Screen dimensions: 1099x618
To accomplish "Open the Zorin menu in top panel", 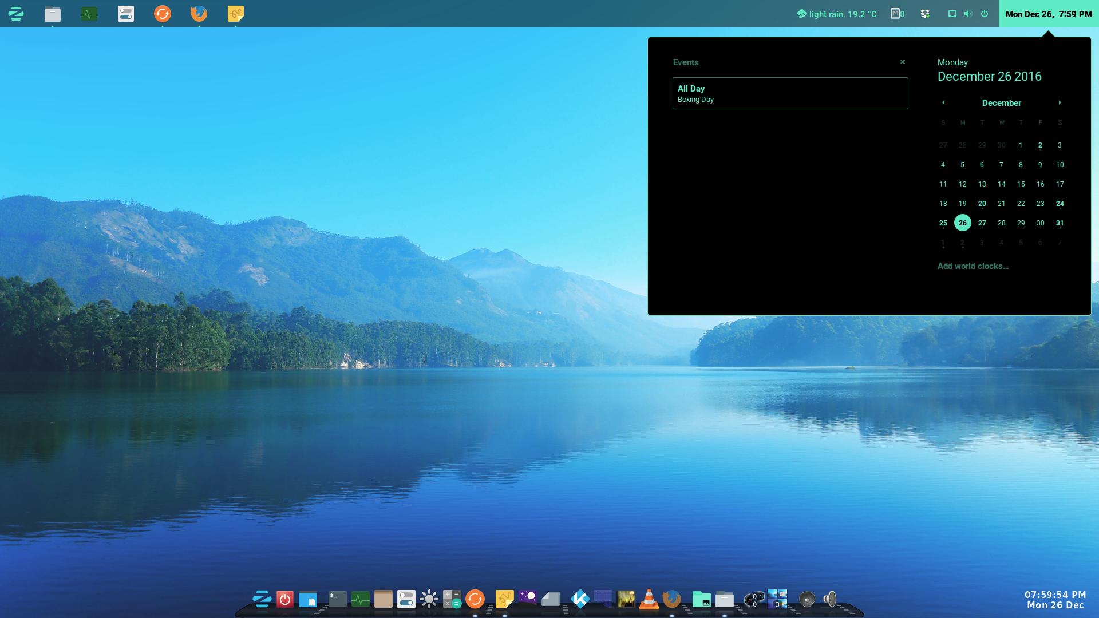I will click(x=16, y=14).
